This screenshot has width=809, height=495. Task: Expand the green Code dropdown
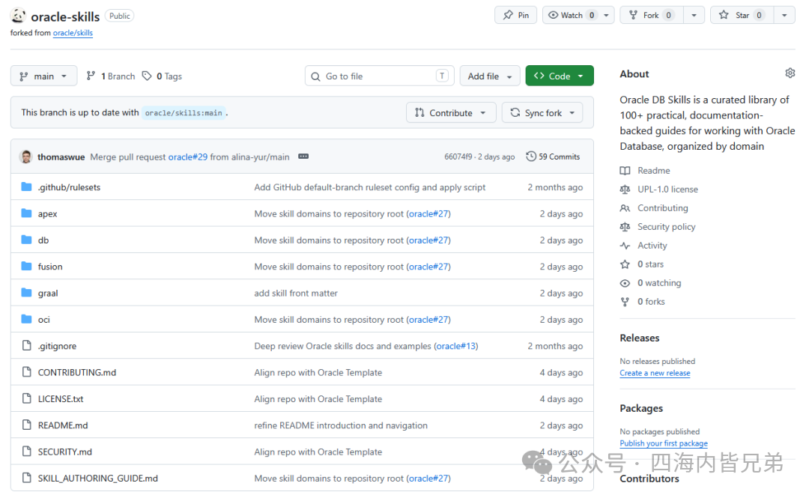click(x=560, y=76)
